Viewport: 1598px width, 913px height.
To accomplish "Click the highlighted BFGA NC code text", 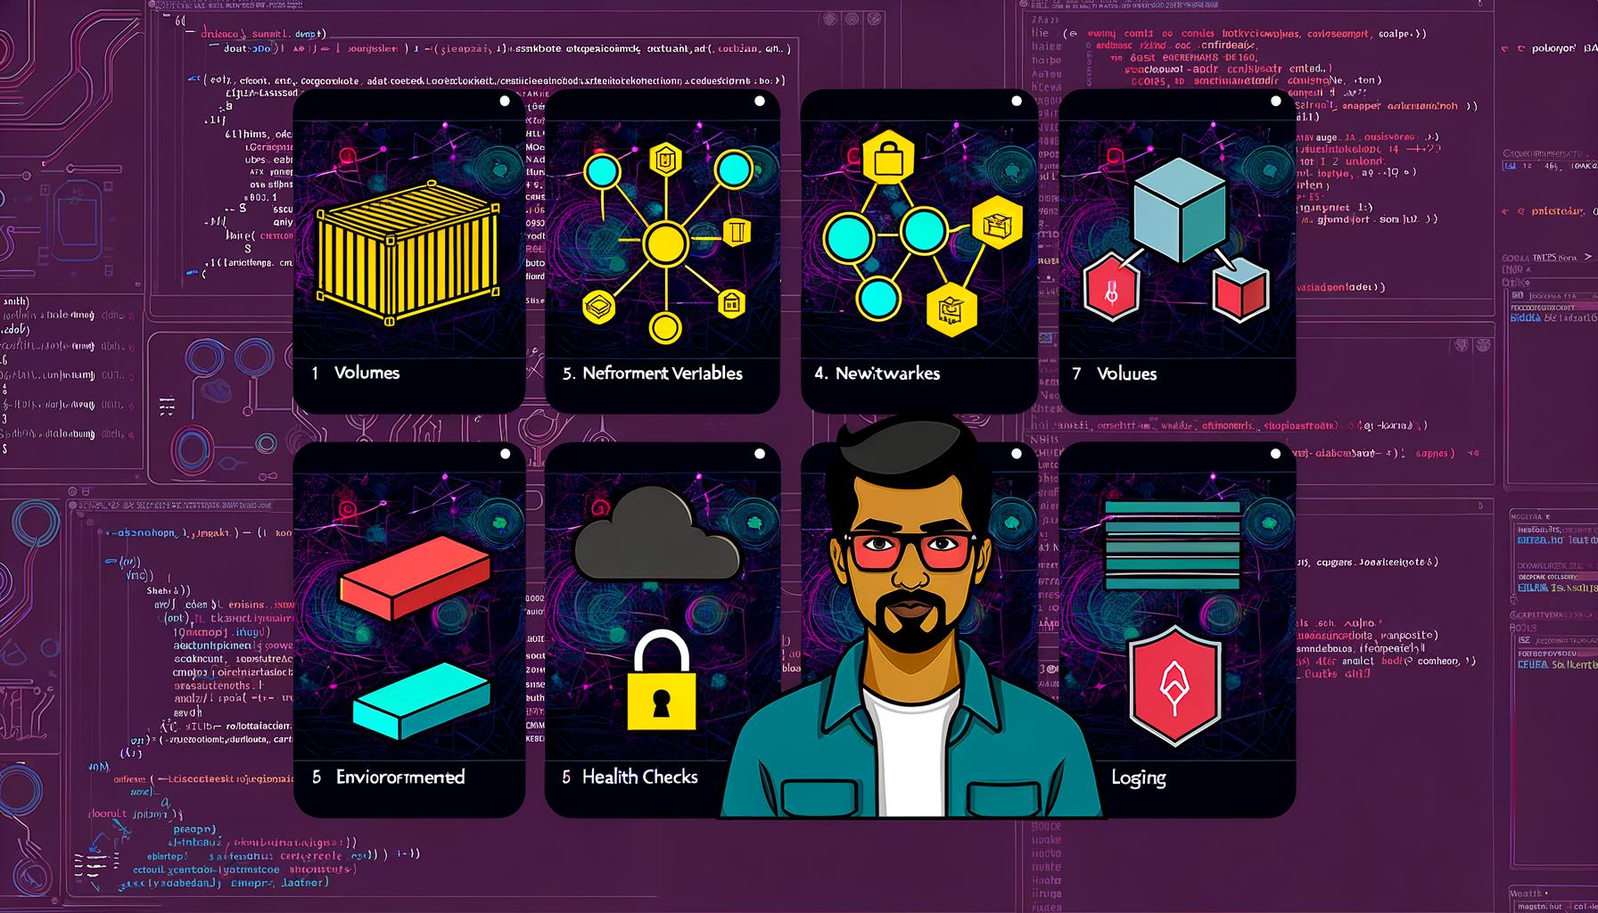I will [x=1525, y=317].
